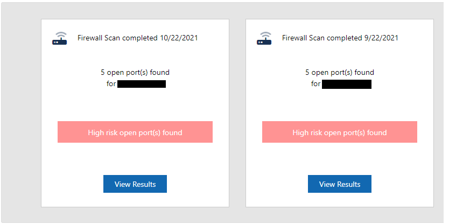
Task: Select the redacted hostname in the 10/22/2021 card
Action: (142, 84)
